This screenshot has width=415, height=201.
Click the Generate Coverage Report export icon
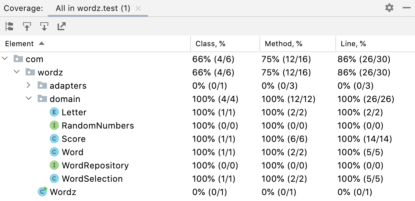coord(62,26)
